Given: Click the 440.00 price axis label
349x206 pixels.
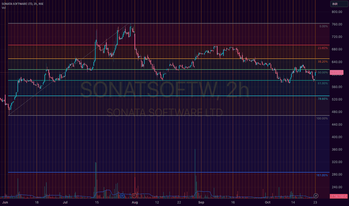Looking at the screenshot, I should 337,124.
